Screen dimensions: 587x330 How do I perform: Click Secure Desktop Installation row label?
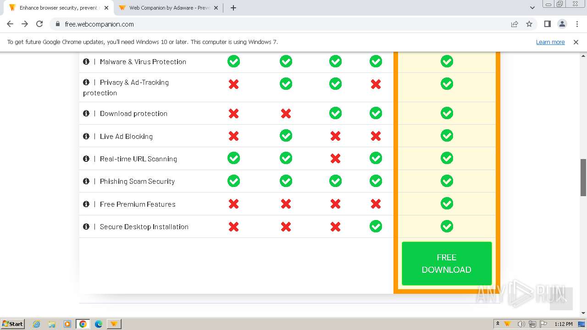(x=144, y=226)
